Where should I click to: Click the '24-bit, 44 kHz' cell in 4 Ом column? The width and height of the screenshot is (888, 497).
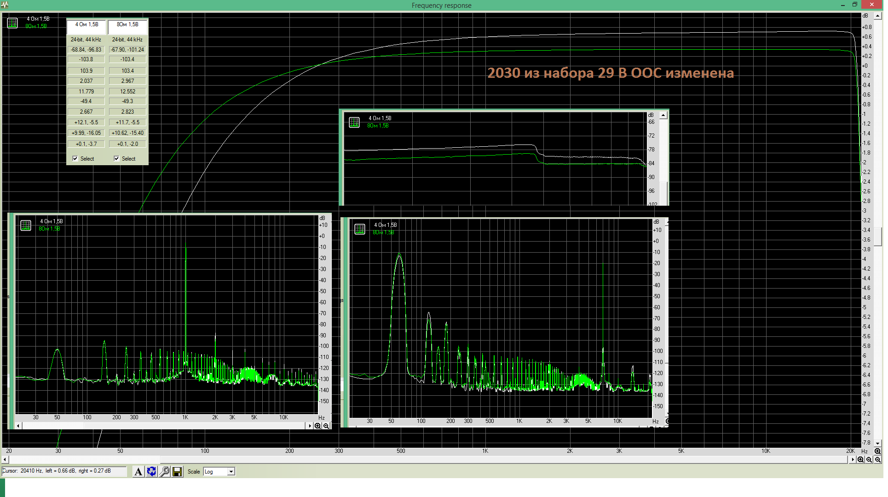(x=86, y=40)
